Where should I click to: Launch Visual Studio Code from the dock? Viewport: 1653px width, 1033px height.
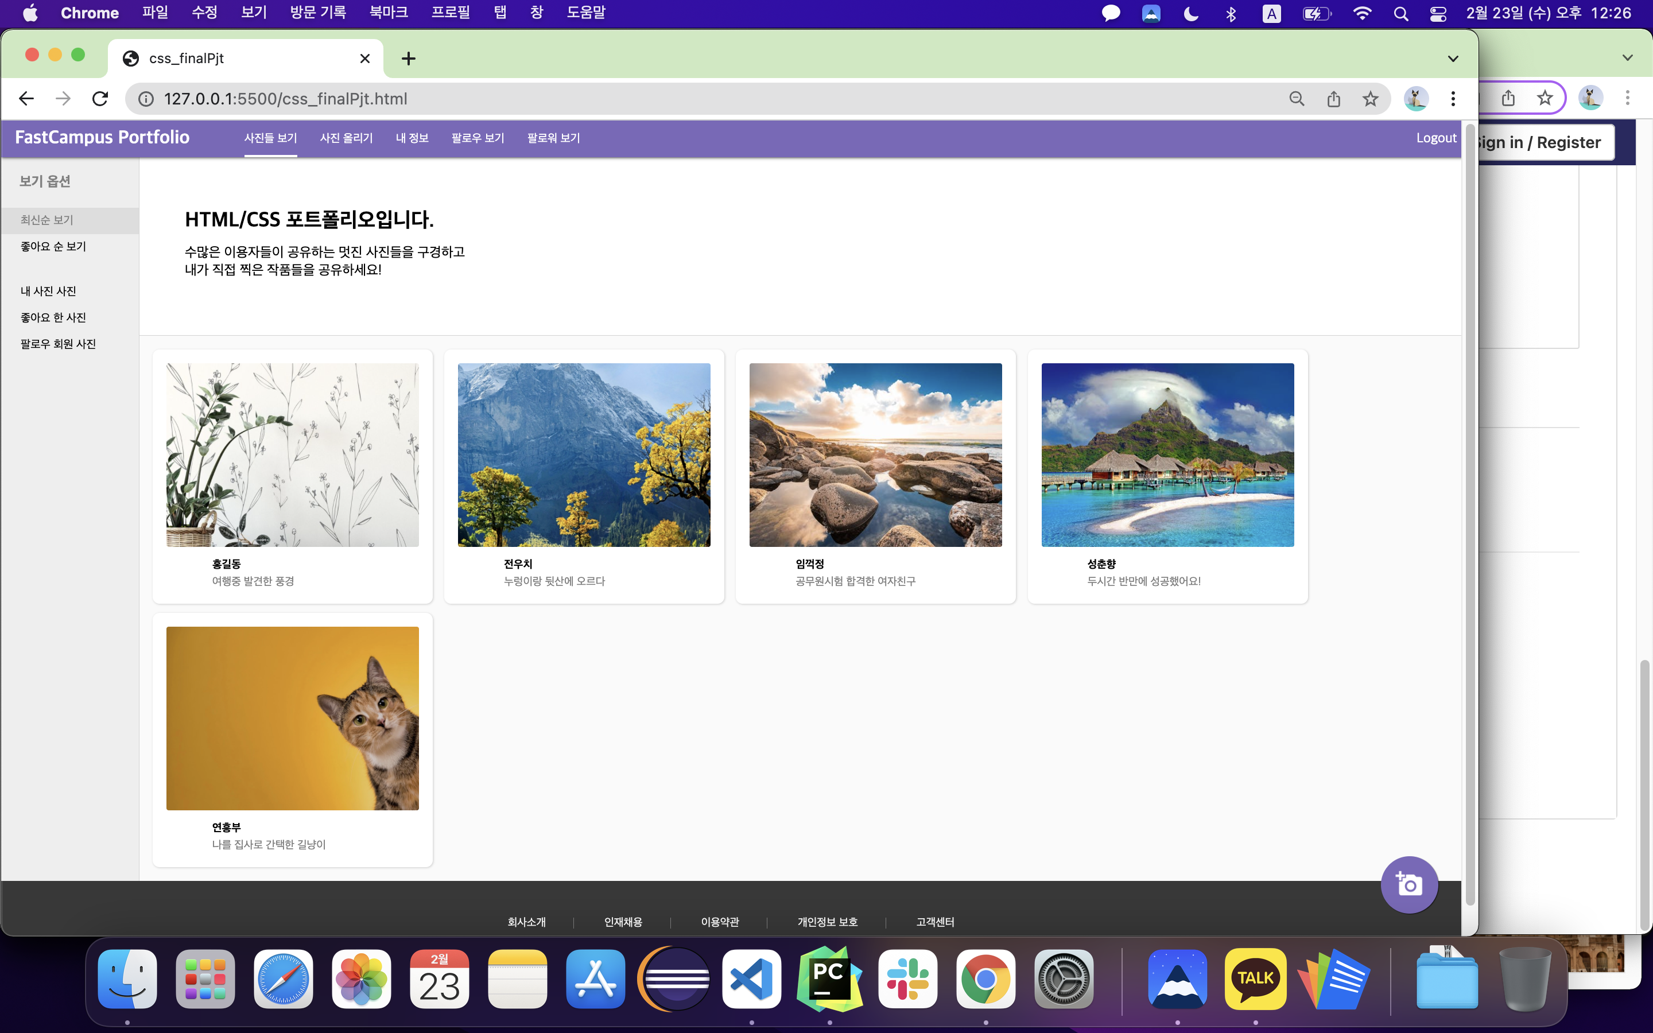[751, 979]
